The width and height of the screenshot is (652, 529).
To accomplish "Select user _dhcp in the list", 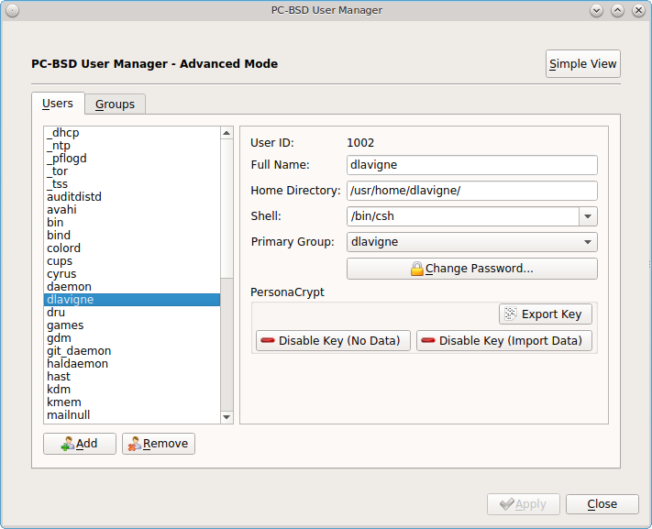I will point(132,133).
